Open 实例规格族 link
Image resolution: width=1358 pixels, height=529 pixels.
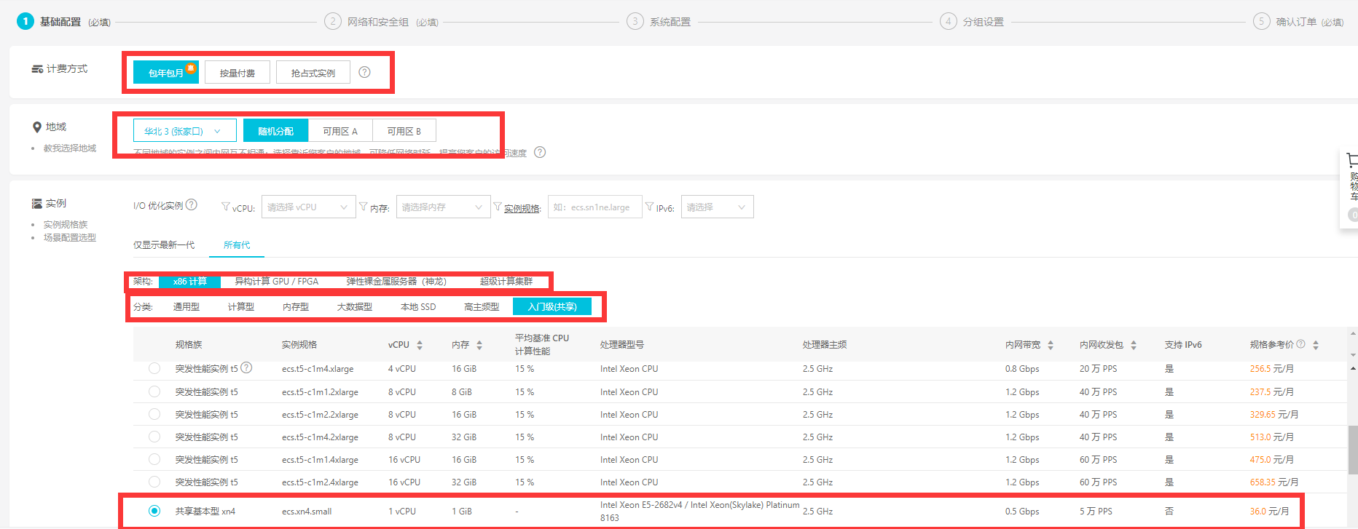66,224
